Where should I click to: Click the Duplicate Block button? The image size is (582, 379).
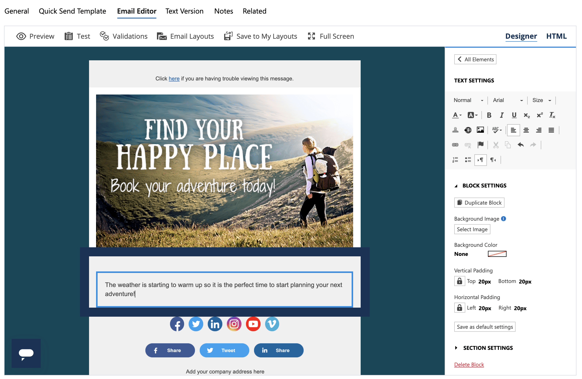479,202
